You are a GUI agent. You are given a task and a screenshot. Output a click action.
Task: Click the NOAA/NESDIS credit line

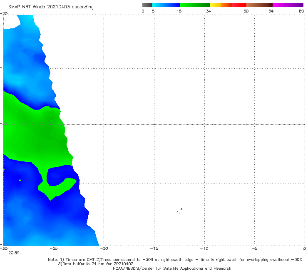pyautogui.click(x=172, y=268)
